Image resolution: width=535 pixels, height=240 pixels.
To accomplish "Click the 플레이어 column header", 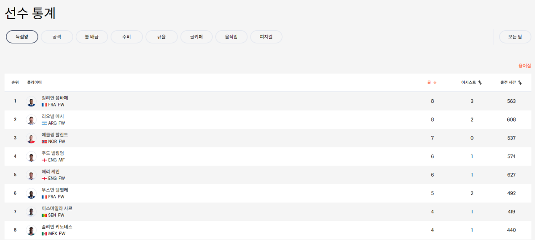I will [x=34, y=82].
